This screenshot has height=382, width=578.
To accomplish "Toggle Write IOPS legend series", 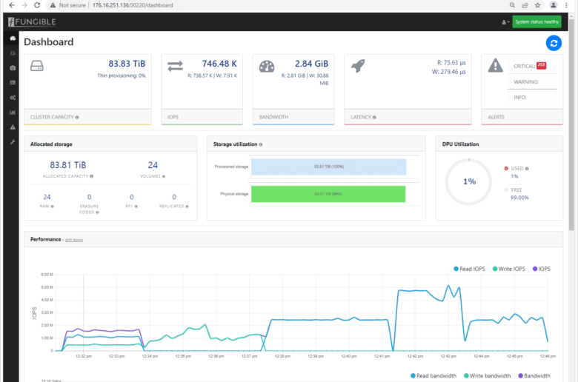I will click(x=508, y=269).
